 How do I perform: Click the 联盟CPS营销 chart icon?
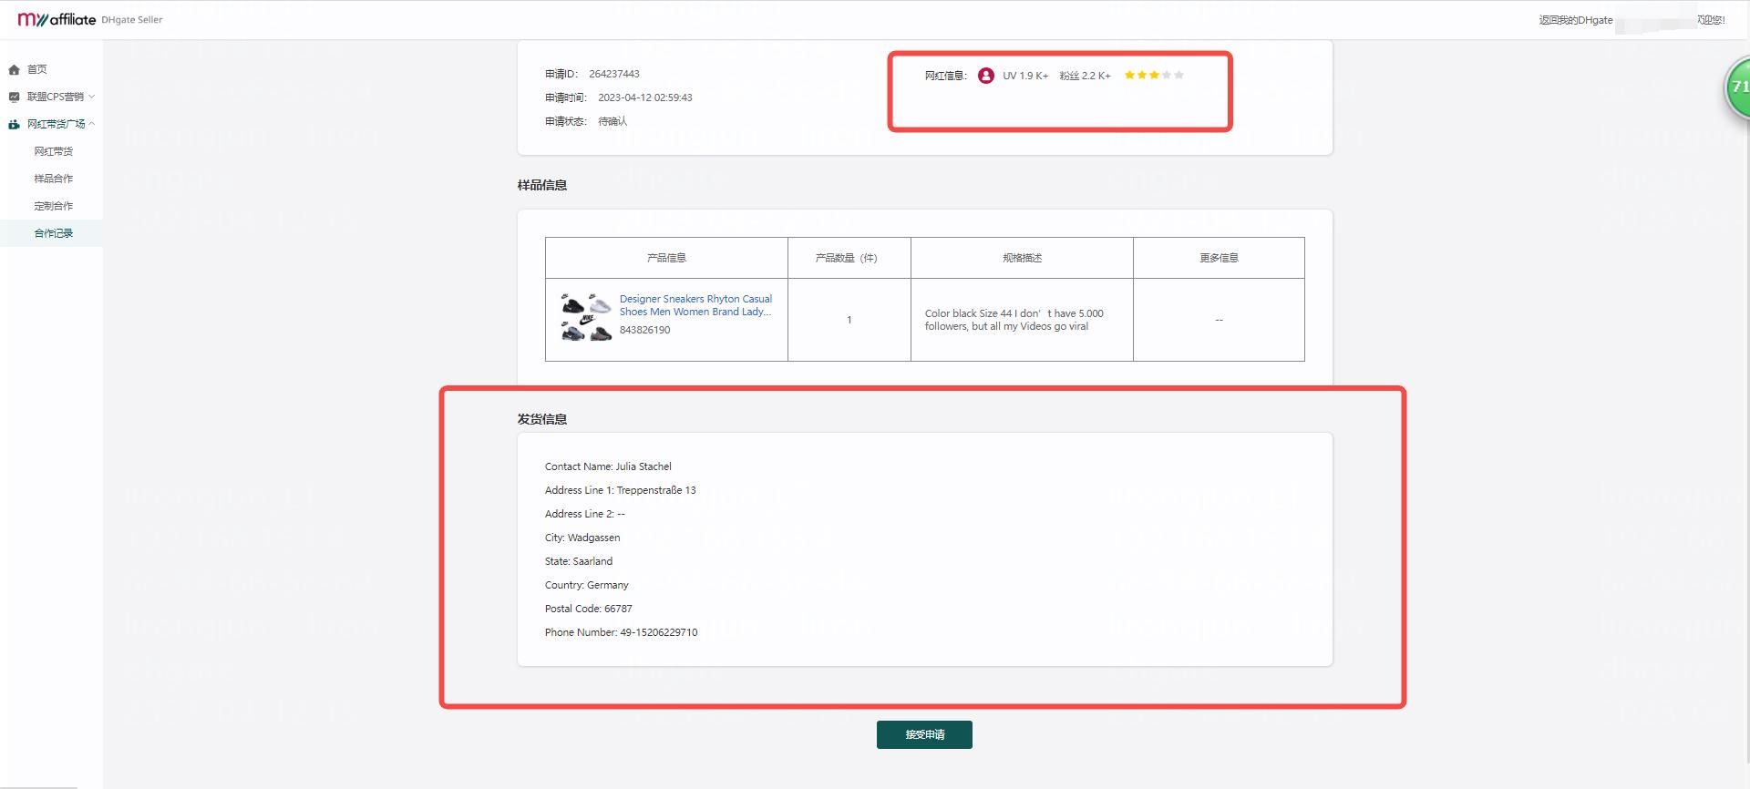[14, 97]
